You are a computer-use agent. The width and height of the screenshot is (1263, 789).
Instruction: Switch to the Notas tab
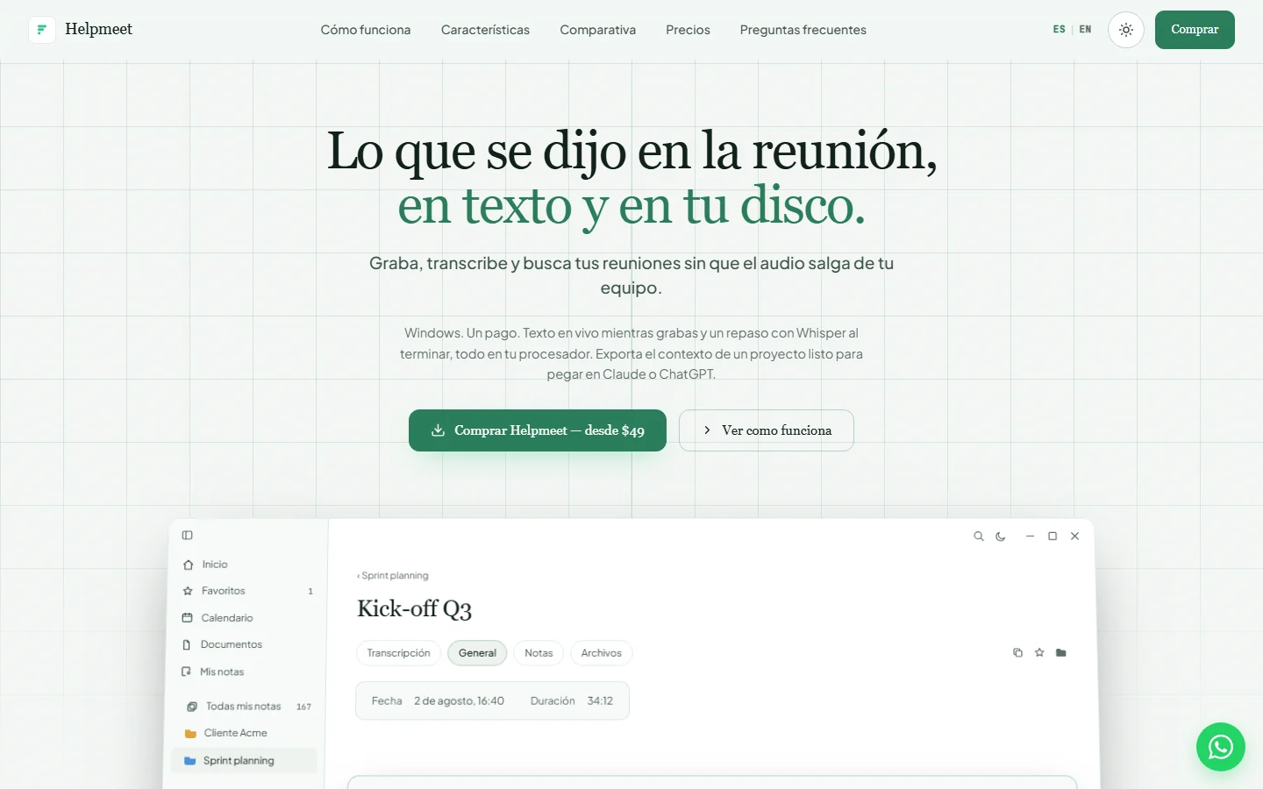click(x=539, y=653)
